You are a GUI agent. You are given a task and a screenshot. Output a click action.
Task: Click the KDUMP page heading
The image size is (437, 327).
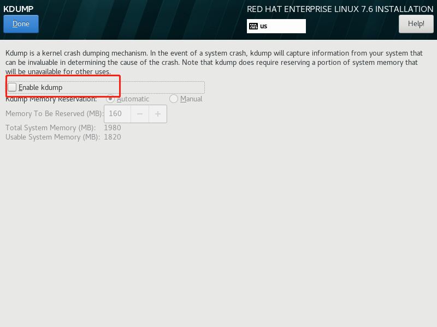pyautogui.click(x=19, y=9)
